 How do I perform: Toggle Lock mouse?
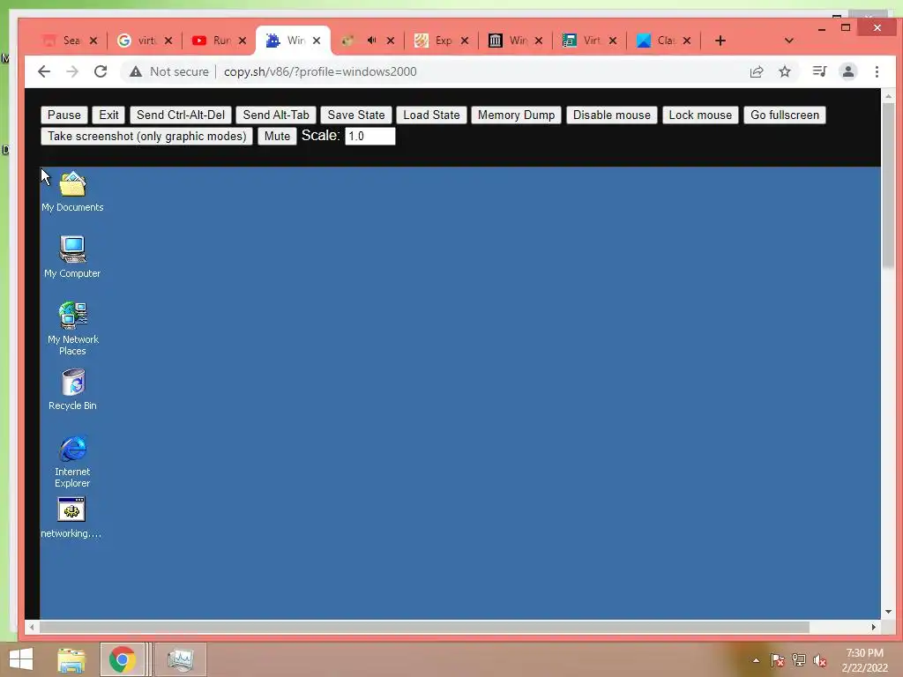coord(700,115)
